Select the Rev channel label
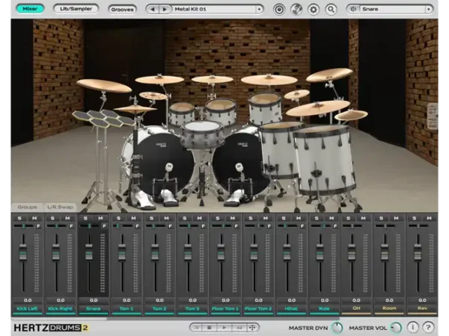Screen dimensions: 449x336 422,308
